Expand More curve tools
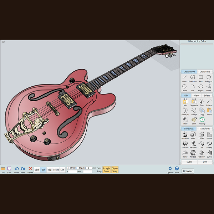This screenshot has height=214, width=214. click(x=209, y=87)
